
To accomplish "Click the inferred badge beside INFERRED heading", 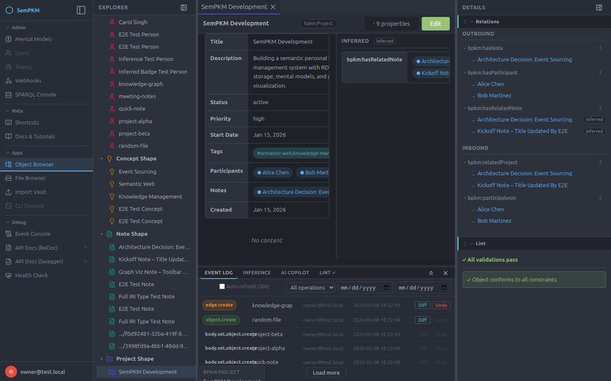I will point(384,41).
